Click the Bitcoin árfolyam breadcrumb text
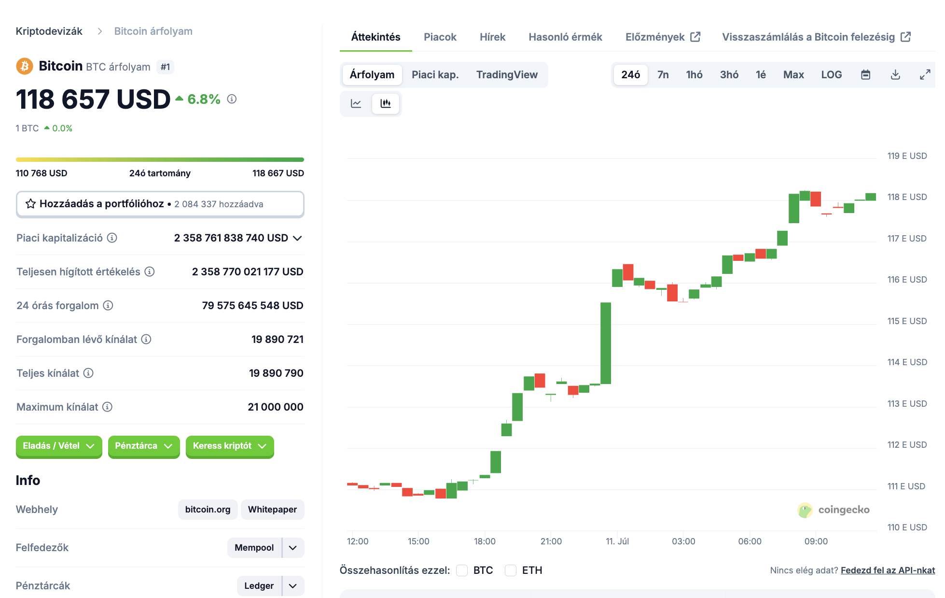This screenshot has height=598, width=945. pyautogui.click(x=153, y=31)
